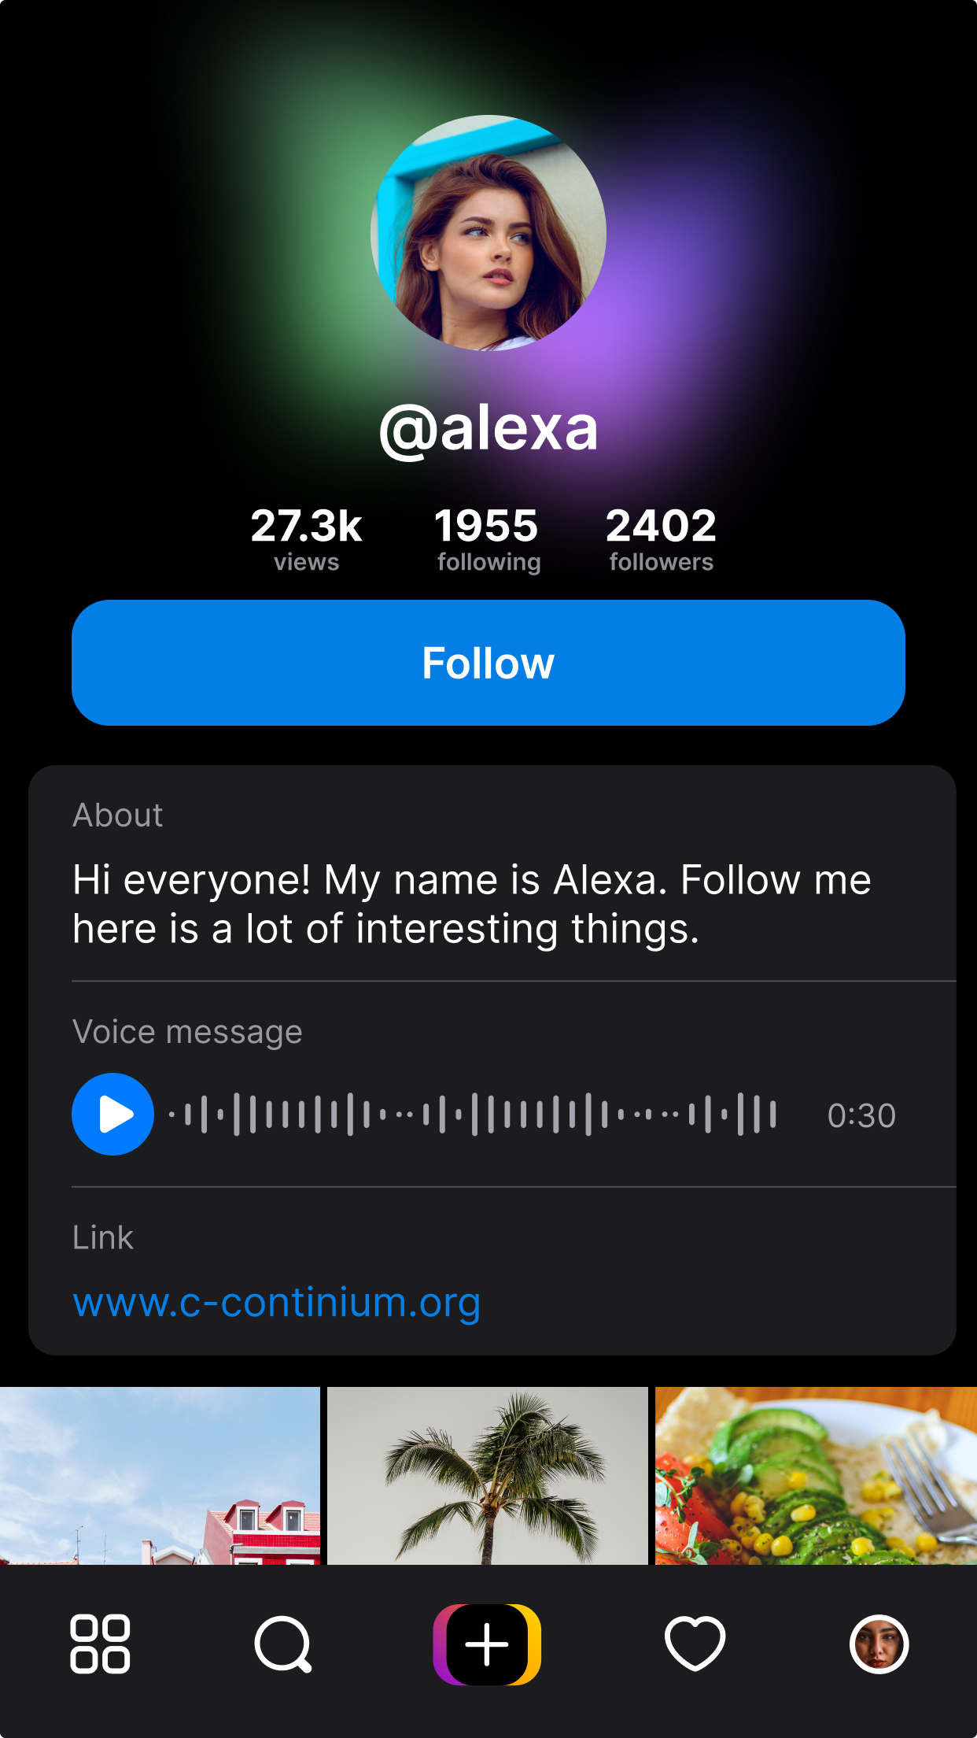The height and width of the screenshot is (1738, 977).
Task: Open the red house photo thumbnail
Action: [160, 1476]
